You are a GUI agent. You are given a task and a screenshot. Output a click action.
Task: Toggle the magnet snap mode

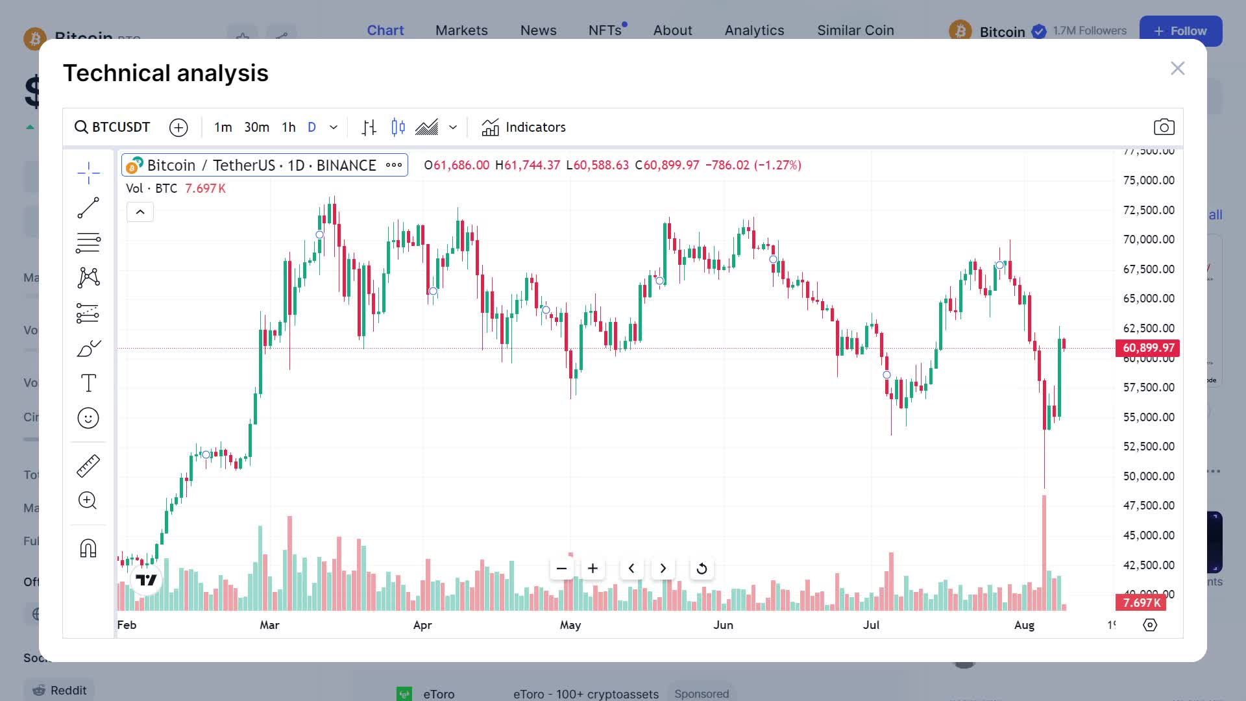88,548
